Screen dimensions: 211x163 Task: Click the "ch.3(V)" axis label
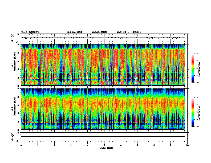pyautogui.click(x=13, y=137)
